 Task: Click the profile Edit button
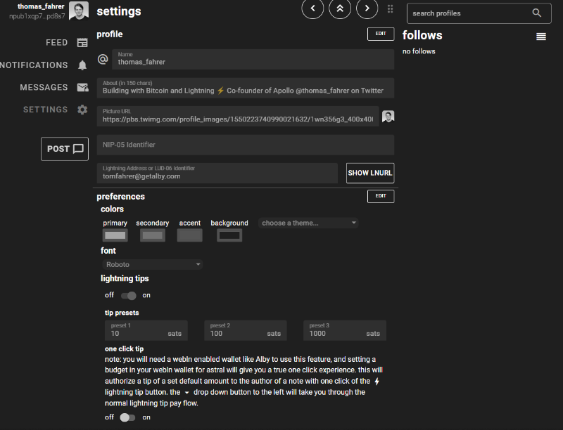(380, 33)
